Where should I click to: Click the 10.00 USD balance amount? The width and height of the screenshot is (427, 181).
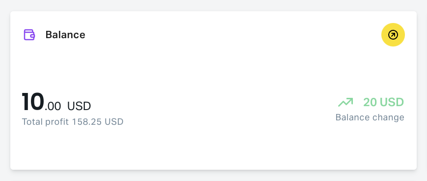pyautogui.click(x=56, y=102)
